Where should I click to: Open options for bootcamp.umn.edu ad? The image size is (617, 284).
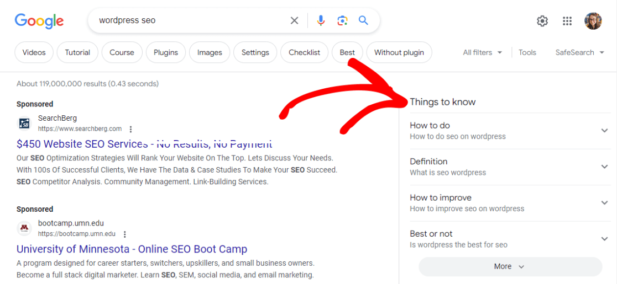click(x=125, y=234)
